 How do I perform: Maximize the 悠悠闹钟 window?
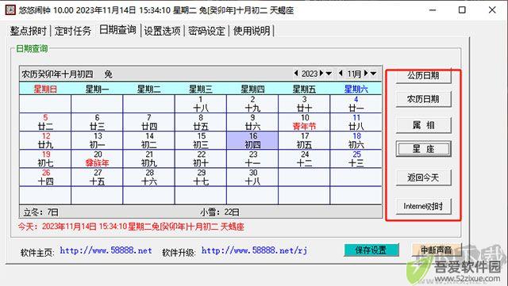pyautogui.click(x=462, y=10)
